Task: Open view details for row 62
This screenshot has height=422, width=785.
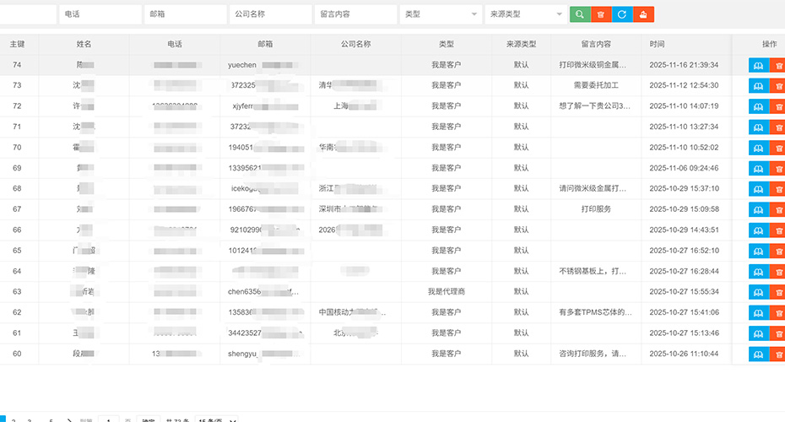Action: (x=759, y=312)
